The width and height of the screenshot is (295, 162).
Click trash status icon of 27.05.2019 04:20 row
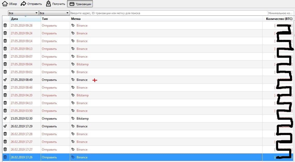click(x=5, y=95)
